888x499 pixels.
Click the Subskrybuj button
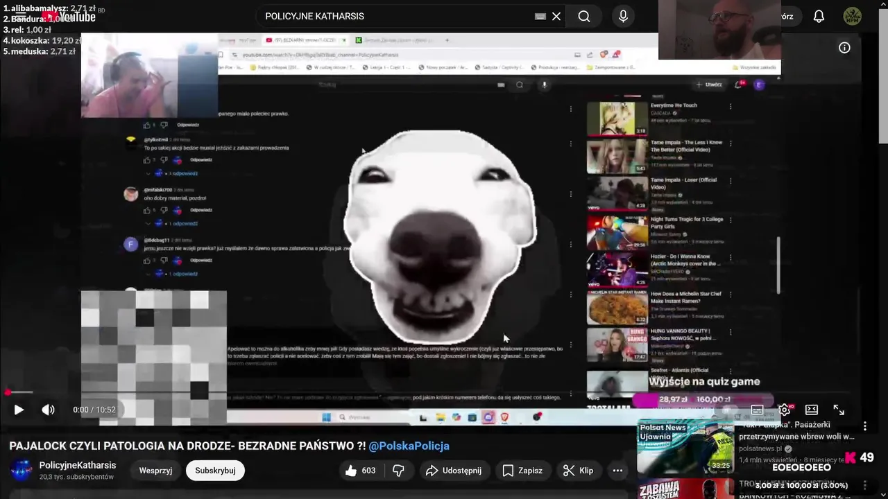pos(215,471)
